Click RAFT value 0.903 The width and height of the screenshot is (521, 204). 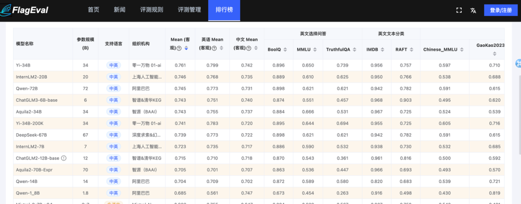(x=405, y=100)
